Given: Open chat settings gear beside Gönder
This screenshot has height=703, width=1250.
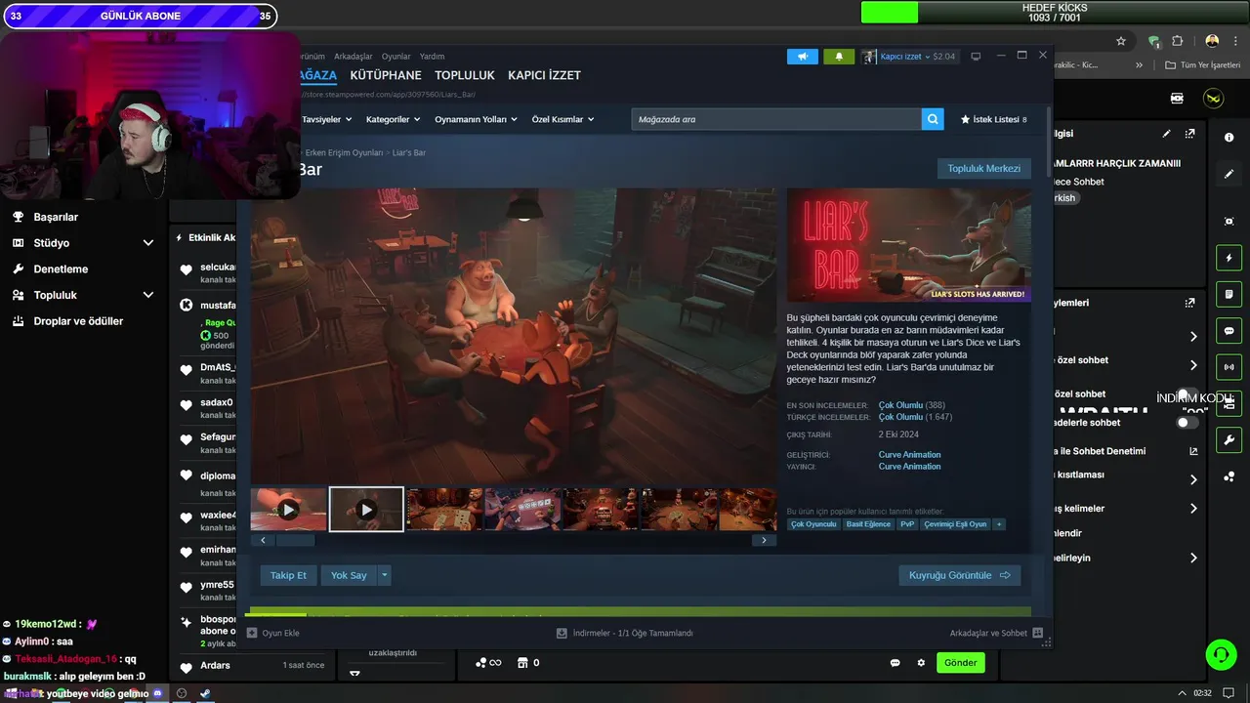Looking at the screenshot, I should point(921,663).
